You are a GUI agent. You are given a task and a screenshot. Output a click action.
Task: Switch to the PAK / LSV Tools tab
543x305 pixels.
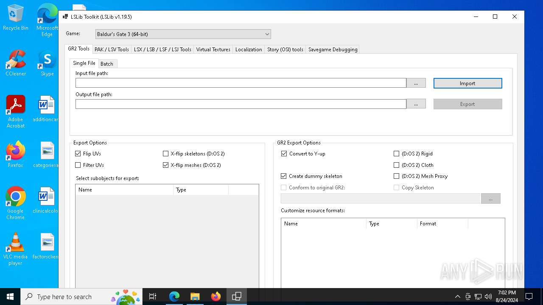112,50
